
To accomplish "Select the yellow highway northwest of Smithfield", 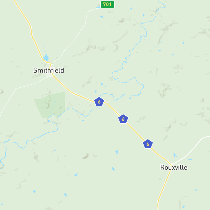I will tap(31, 31).
